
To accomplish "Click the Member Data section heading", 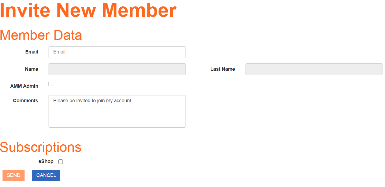I will (41, 35).
